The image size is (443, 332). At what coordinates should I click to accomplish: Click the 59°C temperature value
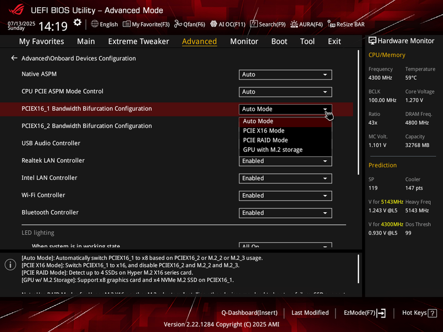tap(411, 78)
